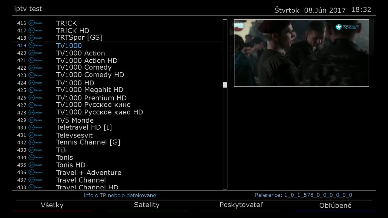Click the BH Team icon of channel 427
This screenshot has height=218, width=388.
[35, 105]
